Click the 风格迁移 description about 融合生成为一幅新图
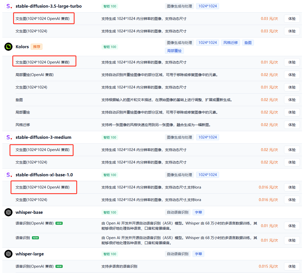This screenshot has height=273, width=304. 156,125
